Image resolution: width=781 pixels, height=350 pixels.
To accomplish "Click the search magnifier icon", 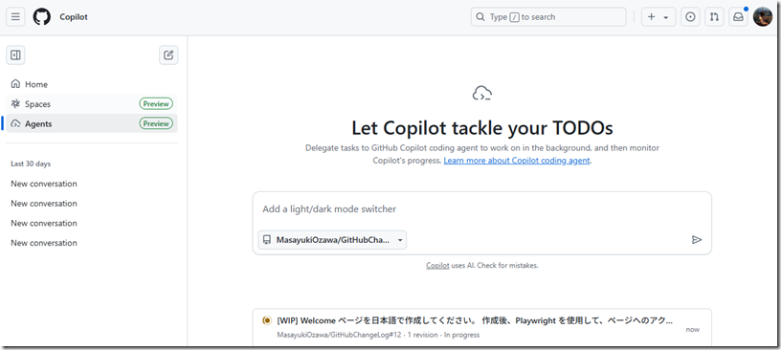I will click(480, 17).
